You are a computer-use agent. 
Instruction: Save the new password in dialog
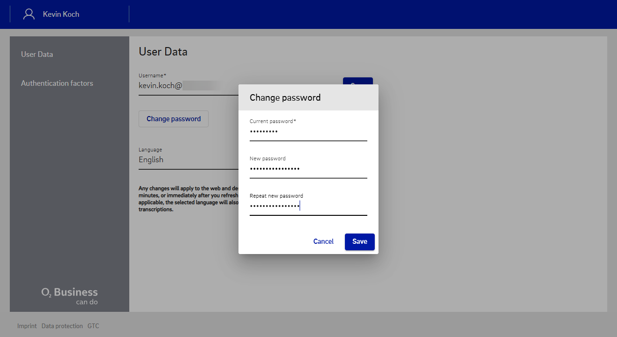click(x=359, y=241)
